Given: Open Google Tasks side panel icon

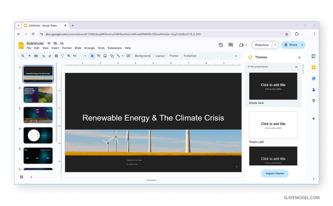Looking at the screenshot, I should (313, 78).
